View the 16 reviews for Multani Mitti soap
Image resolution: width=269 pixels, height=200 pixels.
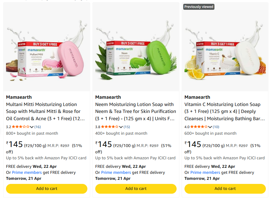(x=38, y=127)
